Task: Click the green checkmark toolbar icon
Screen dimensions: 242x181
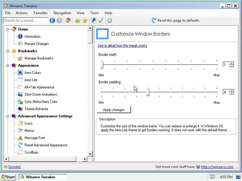Action: tap(101, 20)
